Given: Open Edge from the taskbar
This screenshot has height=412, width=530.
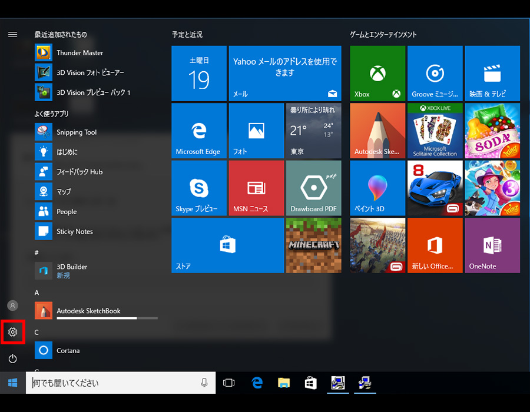Looking at the screenshot, I should [x=257, y=383].
